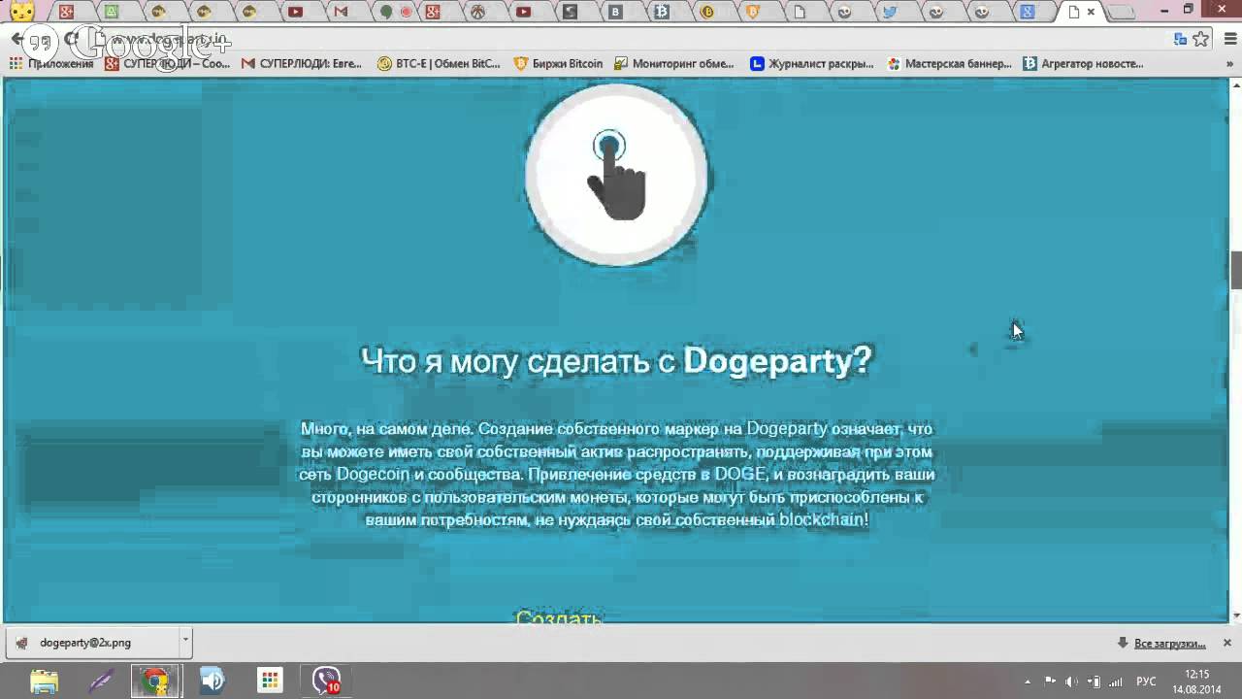Open the Биржи Bitcoin bookmark

558,64
